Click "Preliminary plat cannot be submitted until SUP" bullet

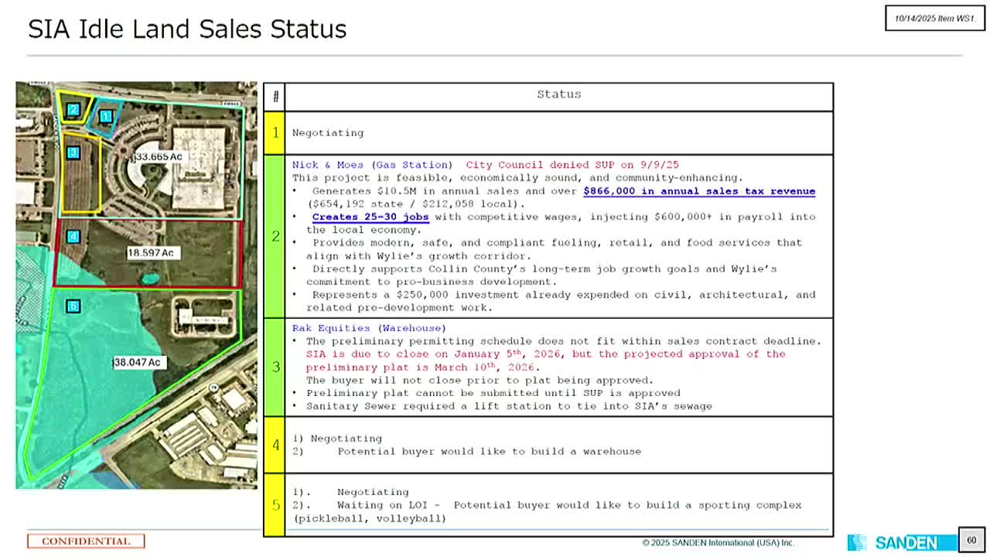coord(486,393)
